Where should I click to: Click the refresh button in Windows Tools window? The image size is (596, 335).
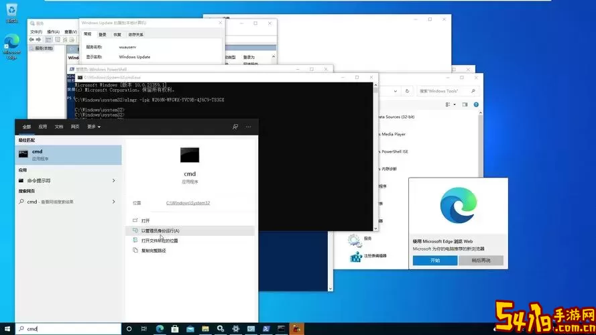tap(407, 91)
